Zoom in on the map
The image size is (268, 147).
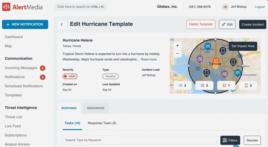pyautogui.click(x=177, y=46)
